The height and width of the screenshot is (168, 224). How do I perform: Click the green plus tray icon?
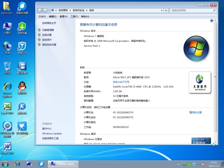click(x=190, y=164)
